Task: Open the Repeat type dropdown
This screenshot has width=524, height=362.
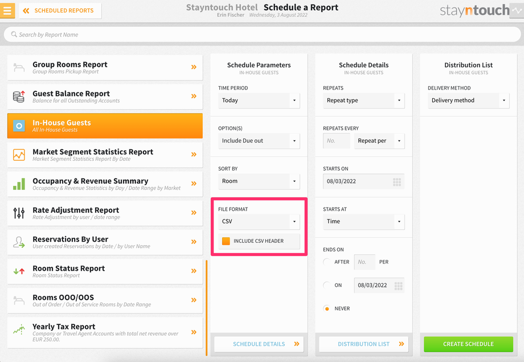Action: (x=363, y=100)
